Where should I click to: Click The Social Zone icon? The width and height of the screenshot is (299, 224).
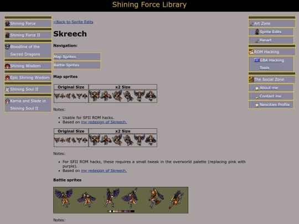(x=251, y=79)
